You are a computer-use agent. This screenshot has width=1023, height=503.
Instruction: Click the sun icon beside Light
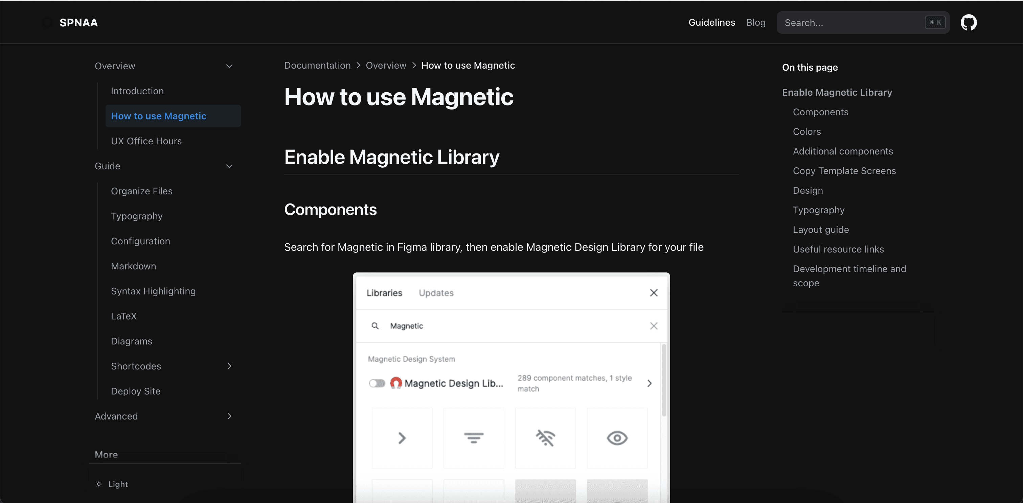point(99,484)
